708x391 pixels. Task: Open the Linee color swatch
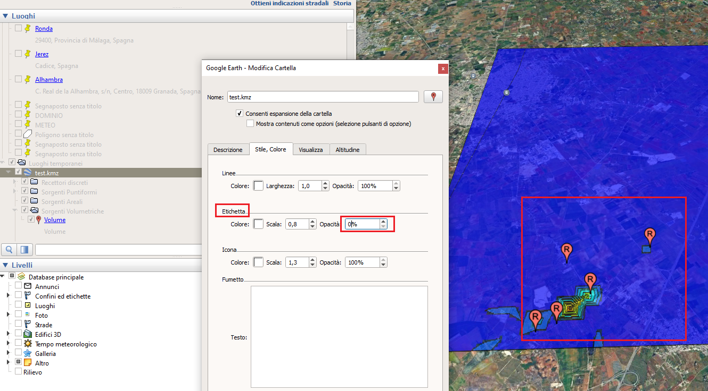(x=258, y=186)
